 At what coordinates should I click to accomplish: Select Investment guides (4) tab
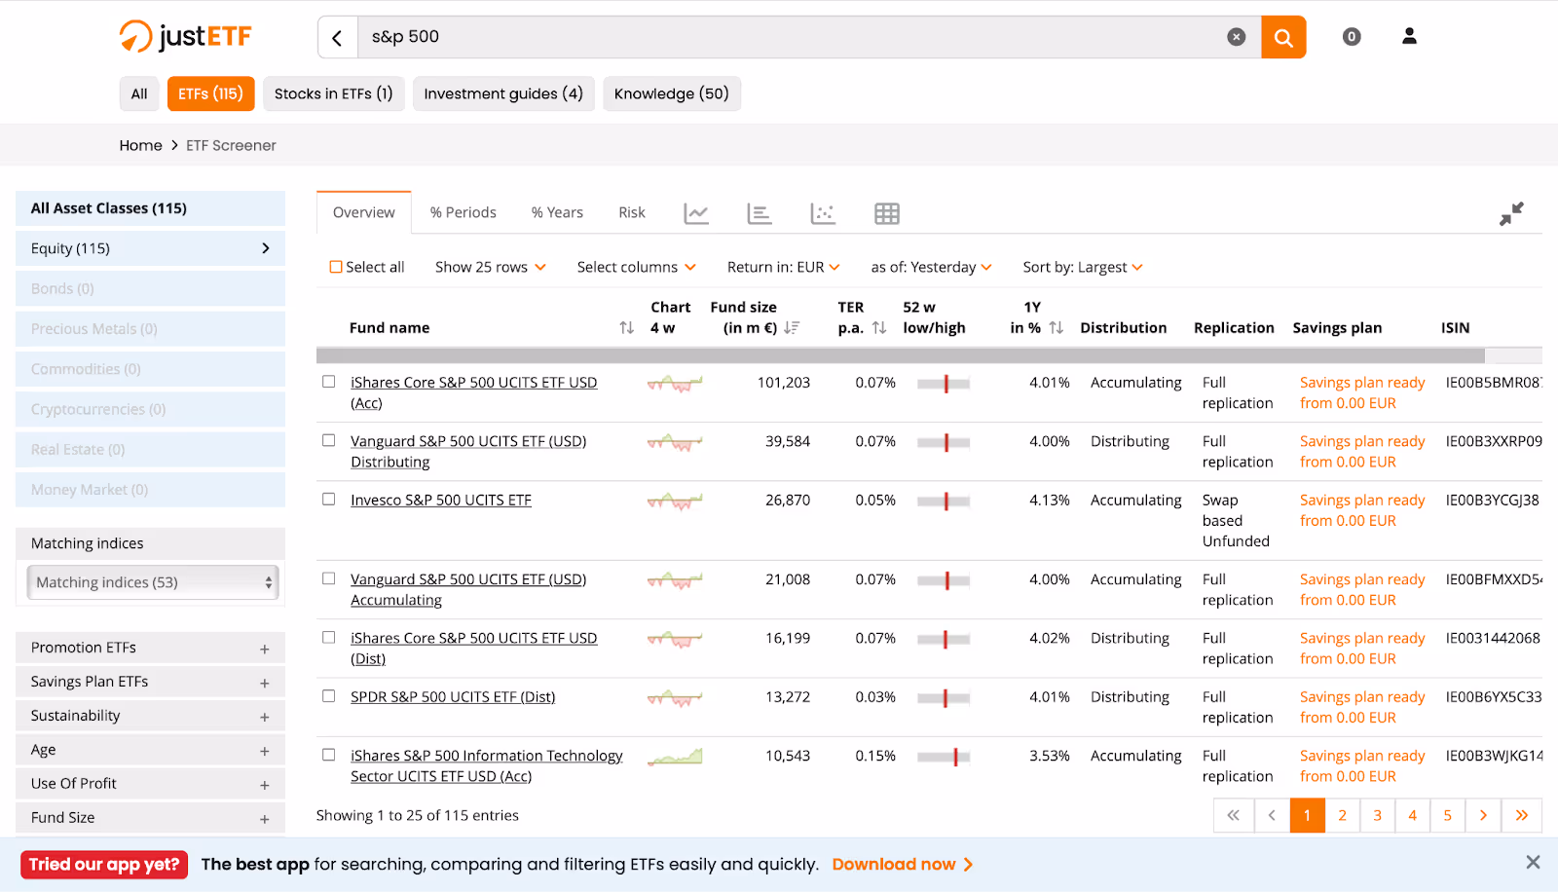503,93
